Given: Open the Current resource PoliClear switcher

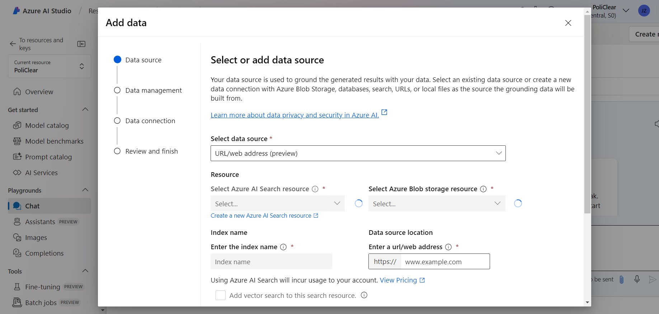Looking at the screenshot, I should (50, 66).
